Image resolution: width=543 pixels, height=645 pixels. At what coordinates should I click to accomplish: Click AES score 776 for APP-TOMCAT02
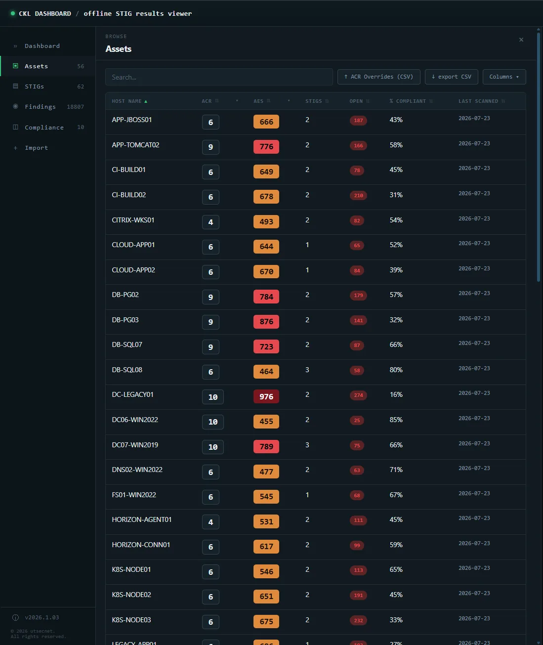[x=266, y=146]
